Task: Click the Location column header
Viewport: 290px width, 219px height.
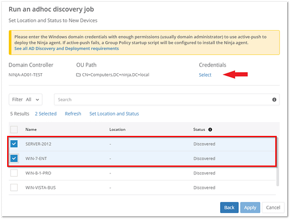Action: click(x=117, y=129)
